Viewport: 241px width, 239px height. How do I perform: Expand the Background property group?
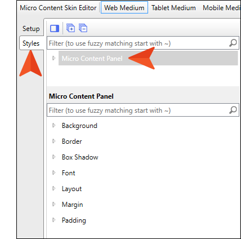point(54,126)
